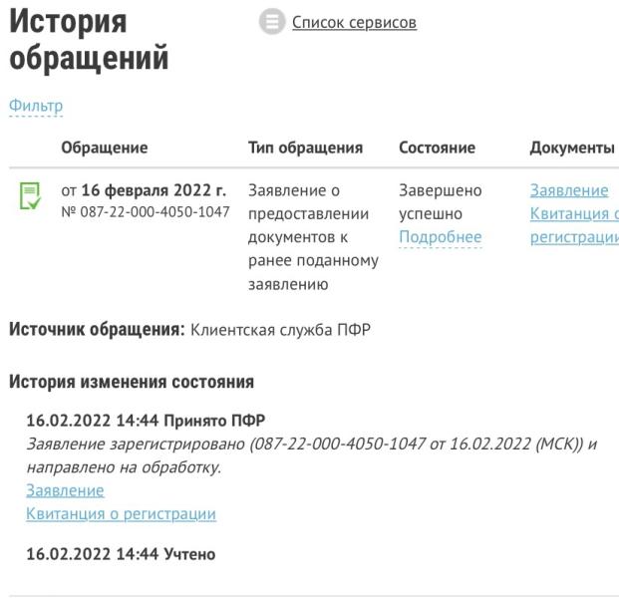Click the Заявление зарегистрировано description text
This screenshot has width=619, height=598.
(311, 455)
